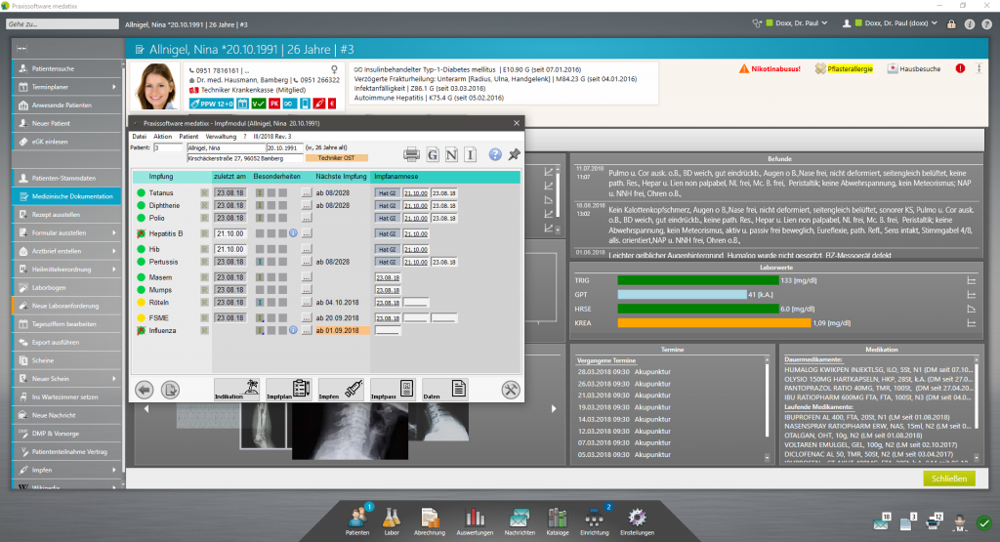This screenshot has width=1000, height=542.
Task: Click the Impfen syringe button
Action: (x=340, y=389)
